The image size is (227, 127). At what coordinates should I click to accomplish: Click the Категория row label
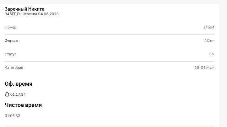click(x=14, y=68)
